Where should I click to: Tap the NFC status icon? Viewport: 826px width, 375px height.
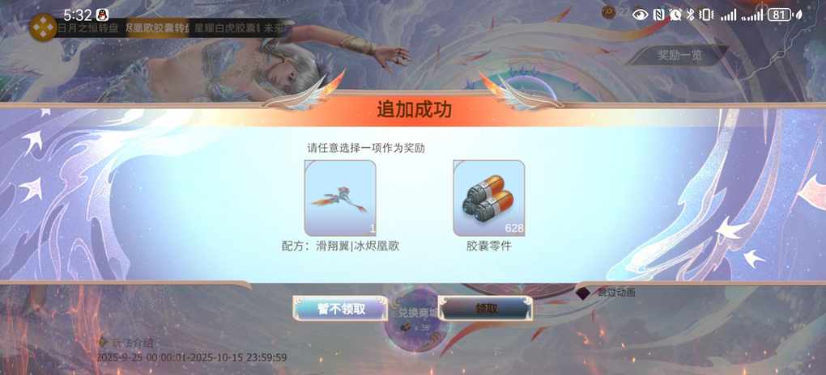tap(658, 15)
